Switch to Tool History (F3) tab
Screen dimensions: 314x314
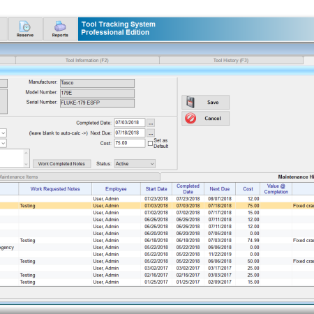(x=231, y=61)
